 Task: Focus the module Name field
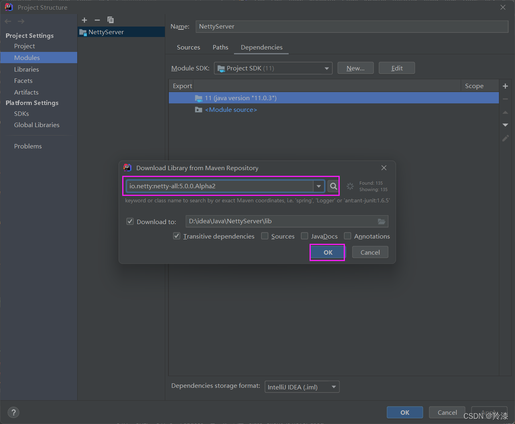(x=352, y=27)
